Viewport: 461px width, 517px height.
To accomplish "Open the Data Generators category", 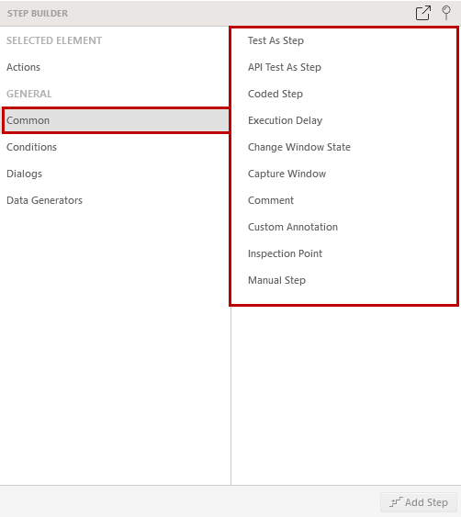I will pyautogui.click(x=44, y=200).
